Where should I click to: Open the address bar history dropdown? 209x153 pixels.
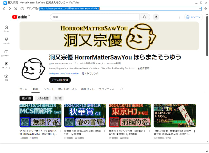200,9
